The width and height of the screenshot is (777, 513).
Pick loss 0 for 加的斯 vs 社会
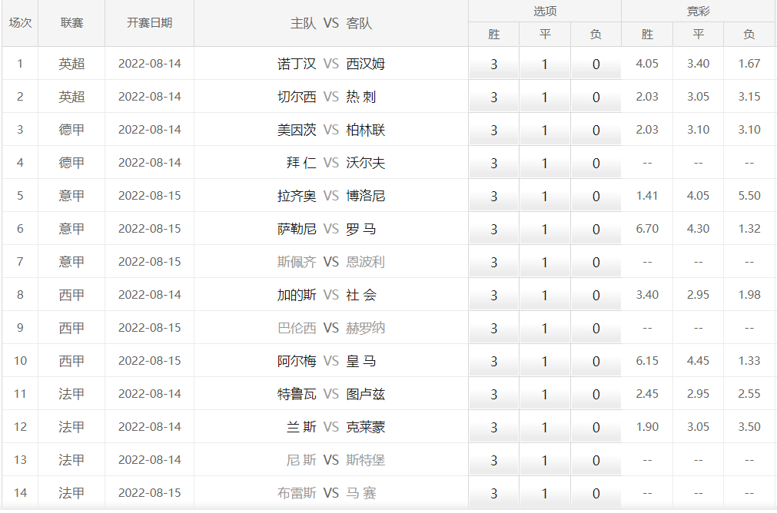pyautogui.click(x=596, y=295)
